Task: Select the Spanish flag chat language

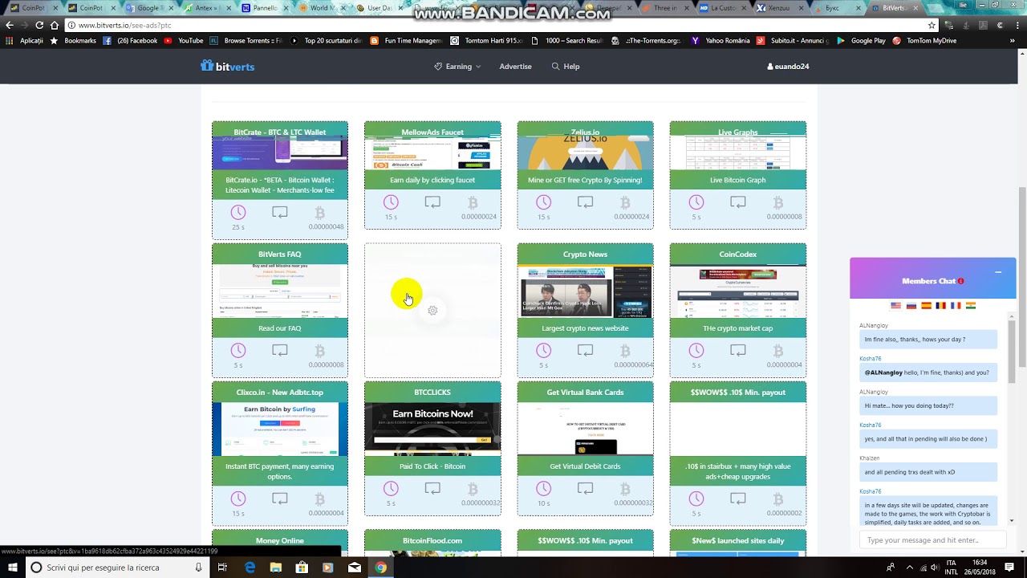Action: point(926,306)
